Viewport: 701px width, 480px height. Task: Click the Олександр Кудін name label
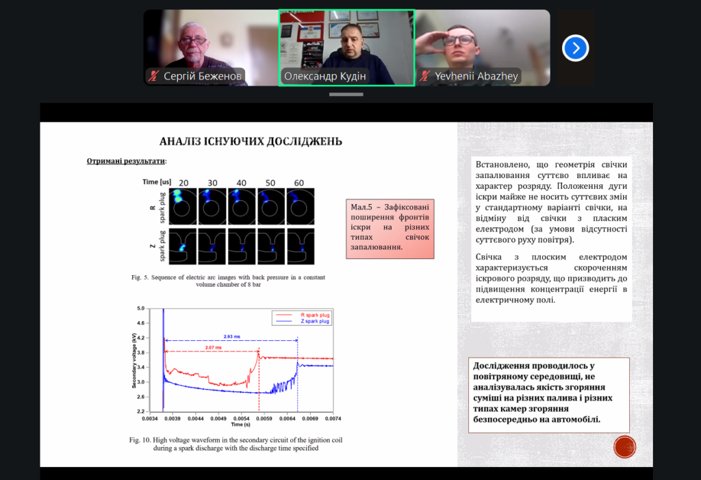(x=325, y=77)
